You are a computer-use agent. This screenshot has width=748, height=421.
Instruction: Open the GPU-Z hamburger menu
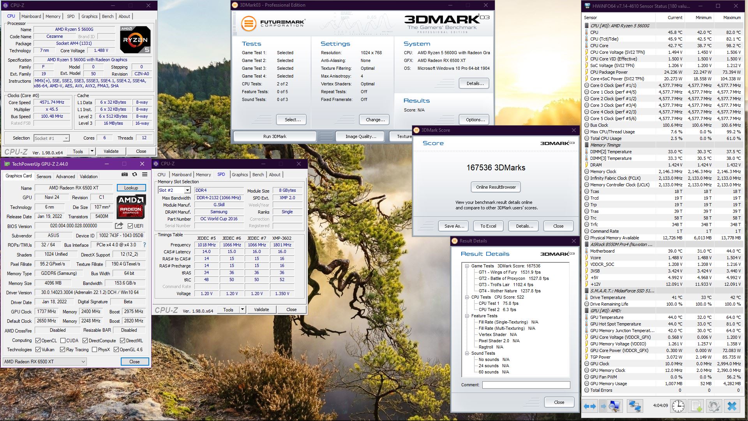tap(145, 174)
